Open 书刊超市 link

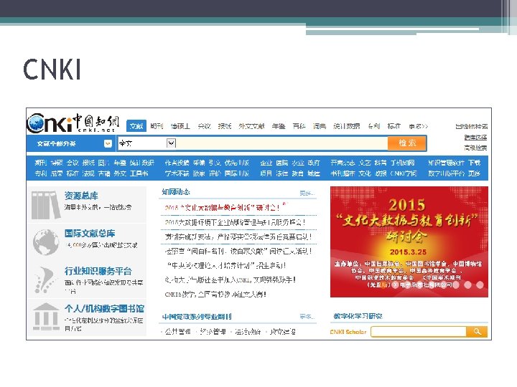[x=343, y=173]
